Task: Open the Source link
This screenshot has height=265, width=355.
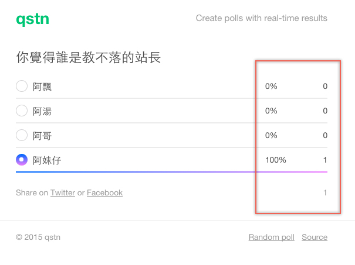Action: pos(315,237)
